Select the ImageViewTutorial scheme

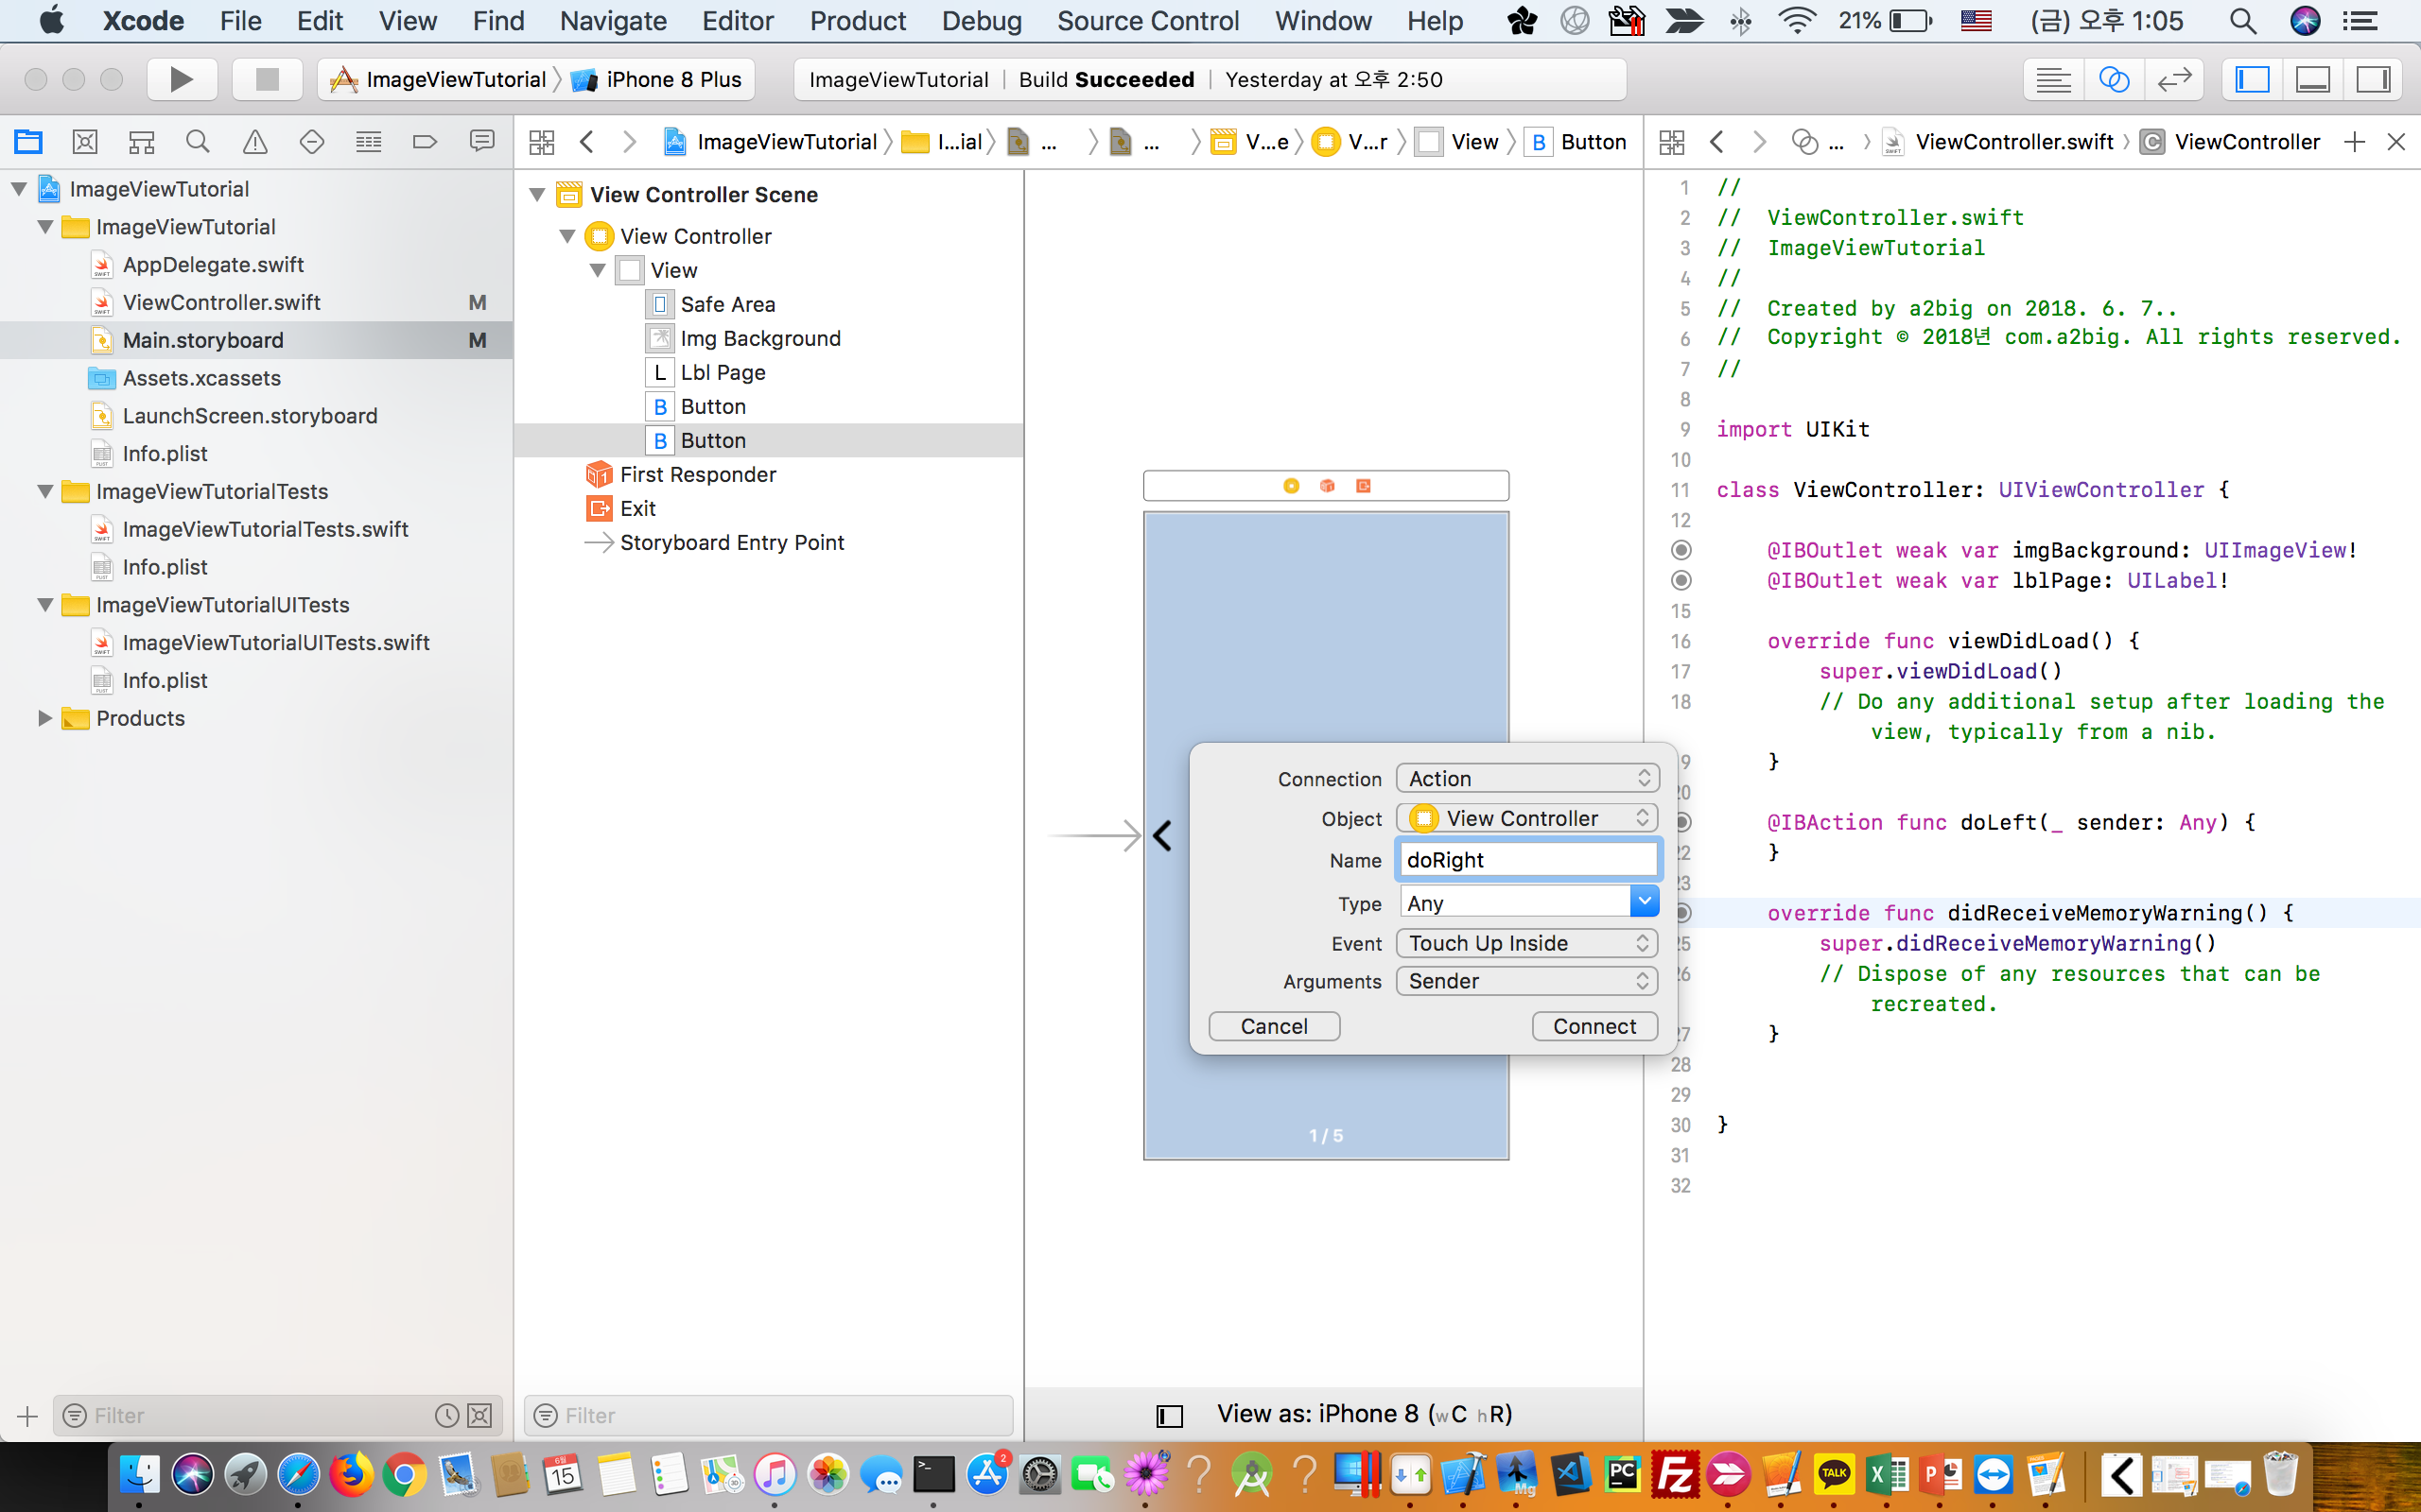point(438,79)
